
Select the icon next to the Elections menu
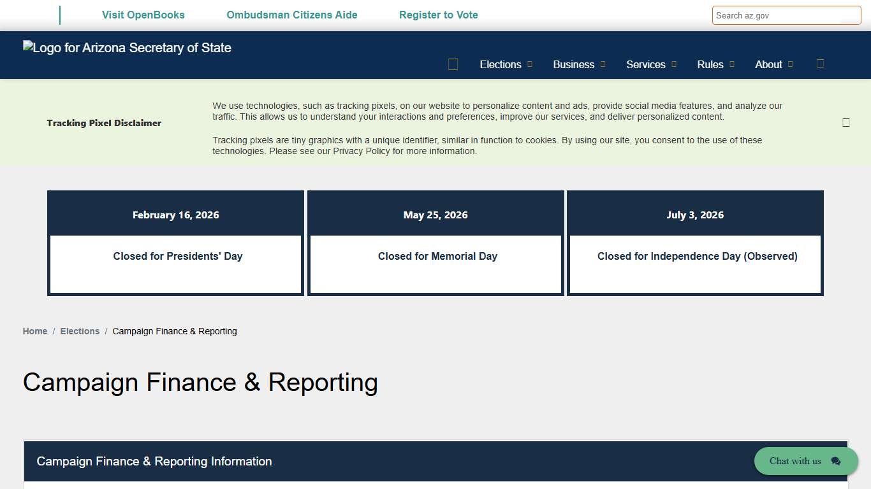coord(530,64)
